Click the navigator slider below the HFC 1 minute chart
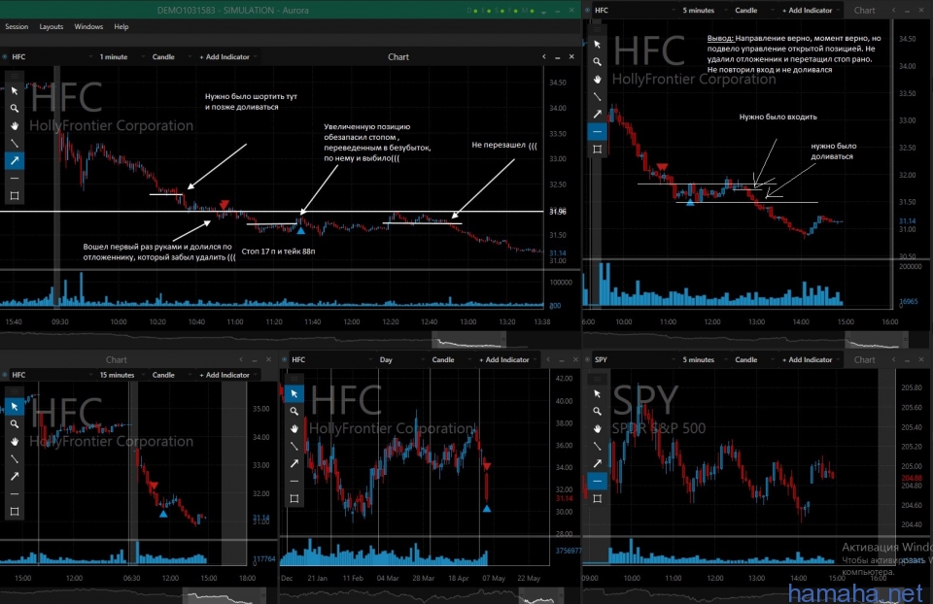 [468, 341]
